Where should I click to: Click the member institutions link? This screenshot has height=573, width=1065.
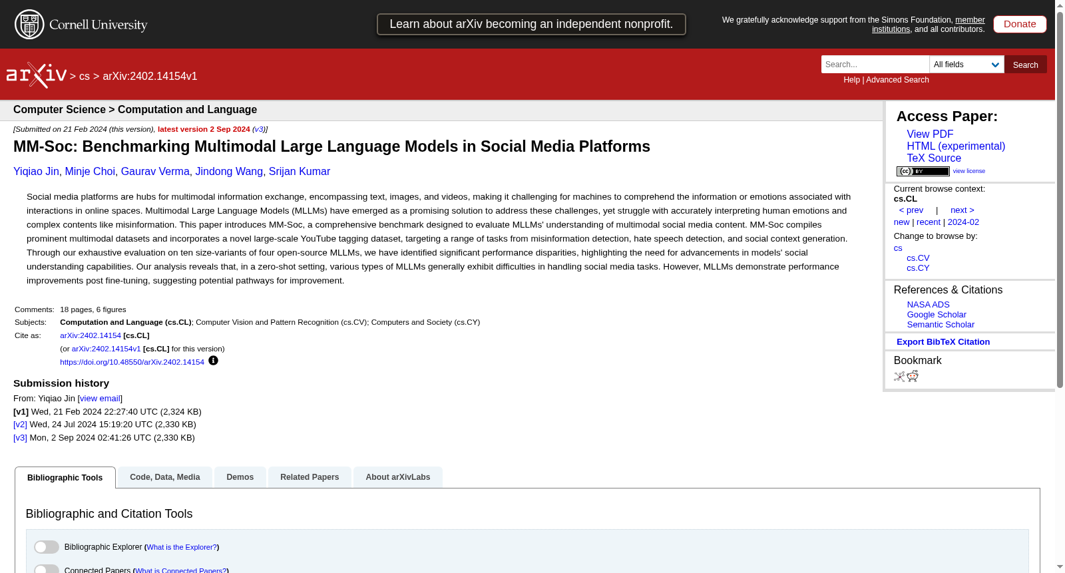[929, 25]
